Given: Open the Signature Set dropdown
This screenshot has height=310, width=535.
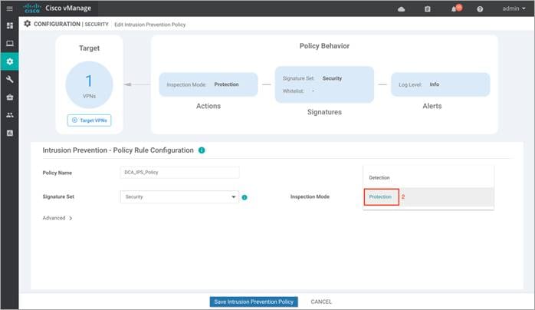Looking at the screenshot, I should [179, 197].
